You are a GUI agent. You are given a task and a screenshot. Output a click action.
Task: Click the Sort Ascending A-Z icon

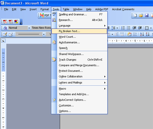[142, 34]
